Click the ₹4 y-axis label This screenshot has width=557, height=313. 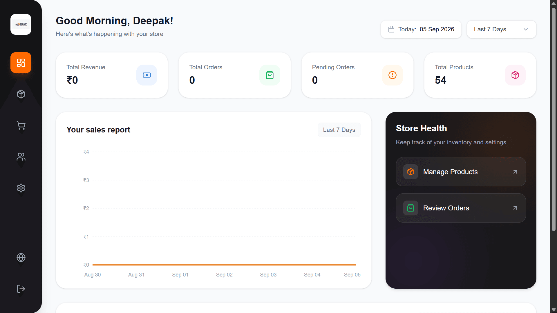pyautogui.click(x=86, y=152)
